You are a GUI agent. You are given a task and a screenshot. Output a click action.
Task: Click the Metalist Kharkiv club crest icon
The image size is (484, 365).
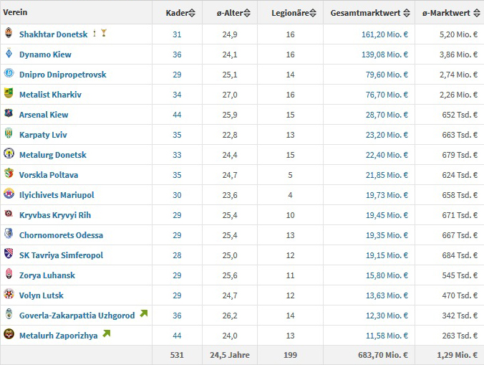[x=9, y=94]
